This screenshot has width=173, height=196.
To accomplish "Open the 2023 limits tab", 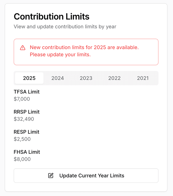I will (86, 78).
